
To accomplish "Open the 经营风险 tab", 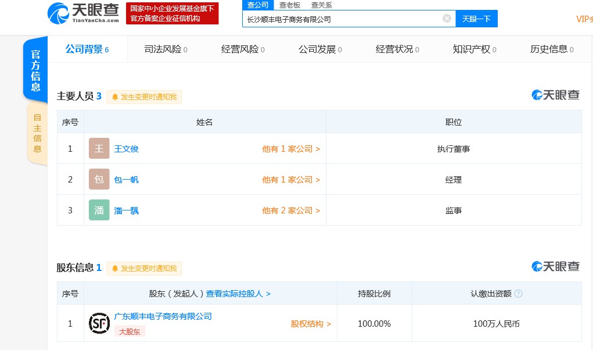I will (x=243, y=49).
